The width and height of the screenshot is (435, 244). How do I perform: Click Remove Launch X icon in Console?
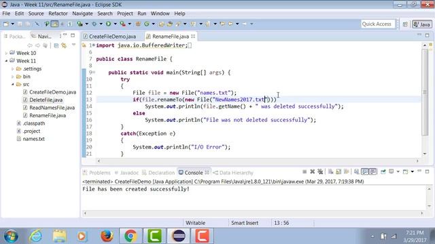[312, 171]
